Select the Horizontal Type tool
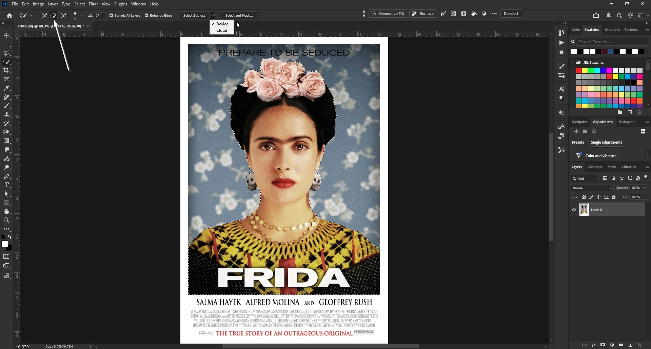The image size is (651, 349). pos(6,185)
